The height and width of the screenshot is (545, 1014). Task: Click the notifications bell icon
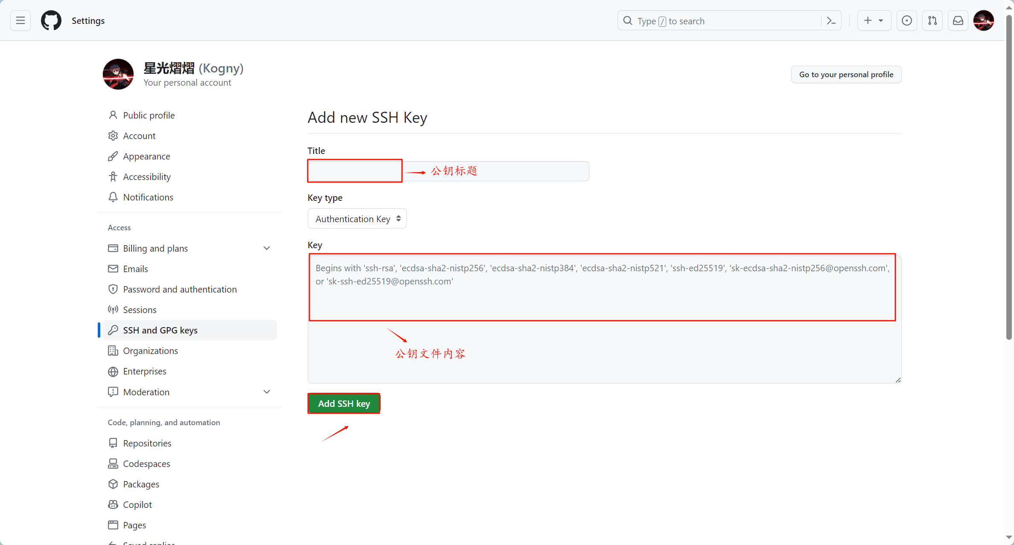pos(114,197)
